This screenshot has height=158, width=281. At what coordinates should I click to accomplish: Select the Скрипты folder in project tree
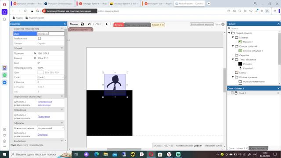click(244, 55)
